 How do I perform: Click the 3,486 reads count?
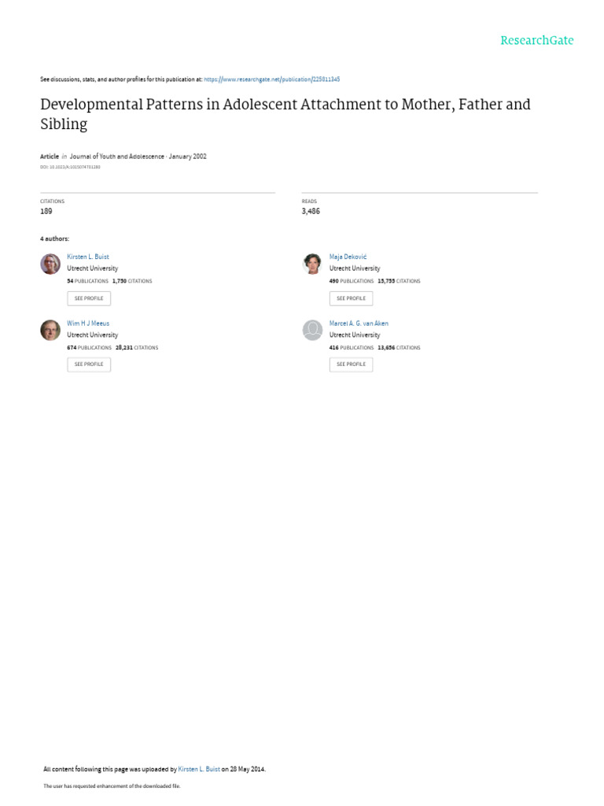311,212
